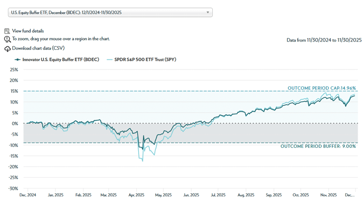Click the truncated Dec... x-axis label
This screenshot has height=202, width=364.
(350, 195)
